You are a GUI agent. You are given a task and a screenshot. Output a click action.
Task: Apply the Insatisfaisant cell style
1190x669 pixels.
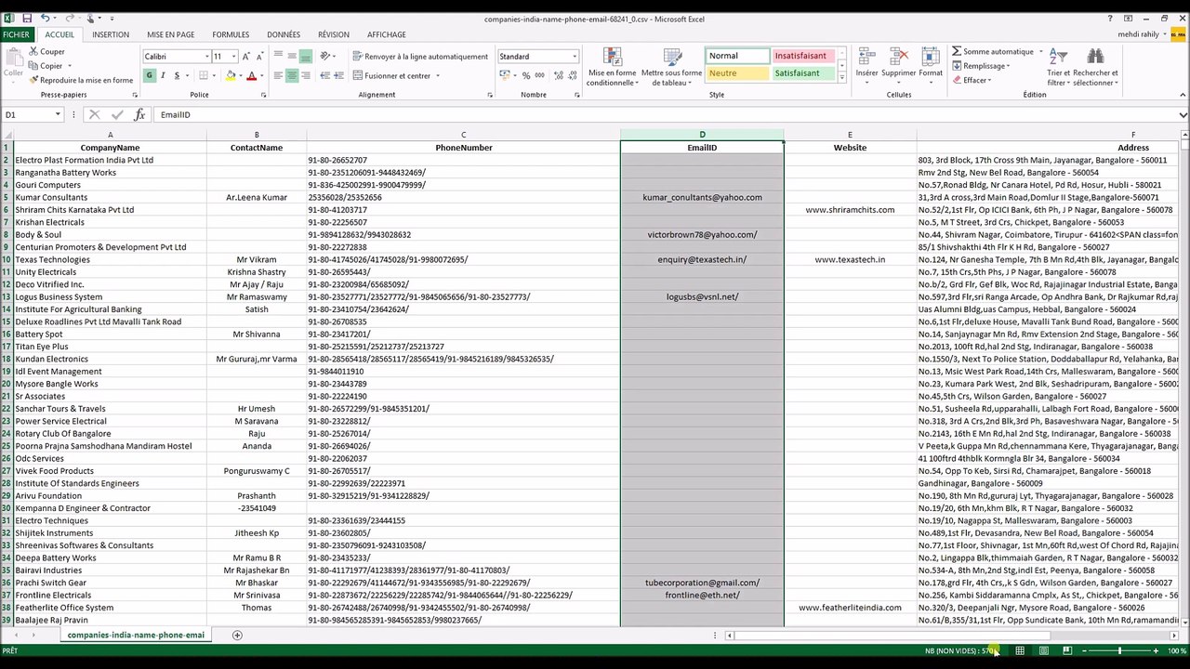pos(803,56)
